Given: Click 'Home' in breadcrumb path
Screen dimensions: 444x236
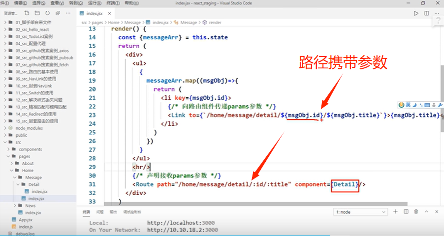Looking at the screenshot, I should click(x=114, y=22).
